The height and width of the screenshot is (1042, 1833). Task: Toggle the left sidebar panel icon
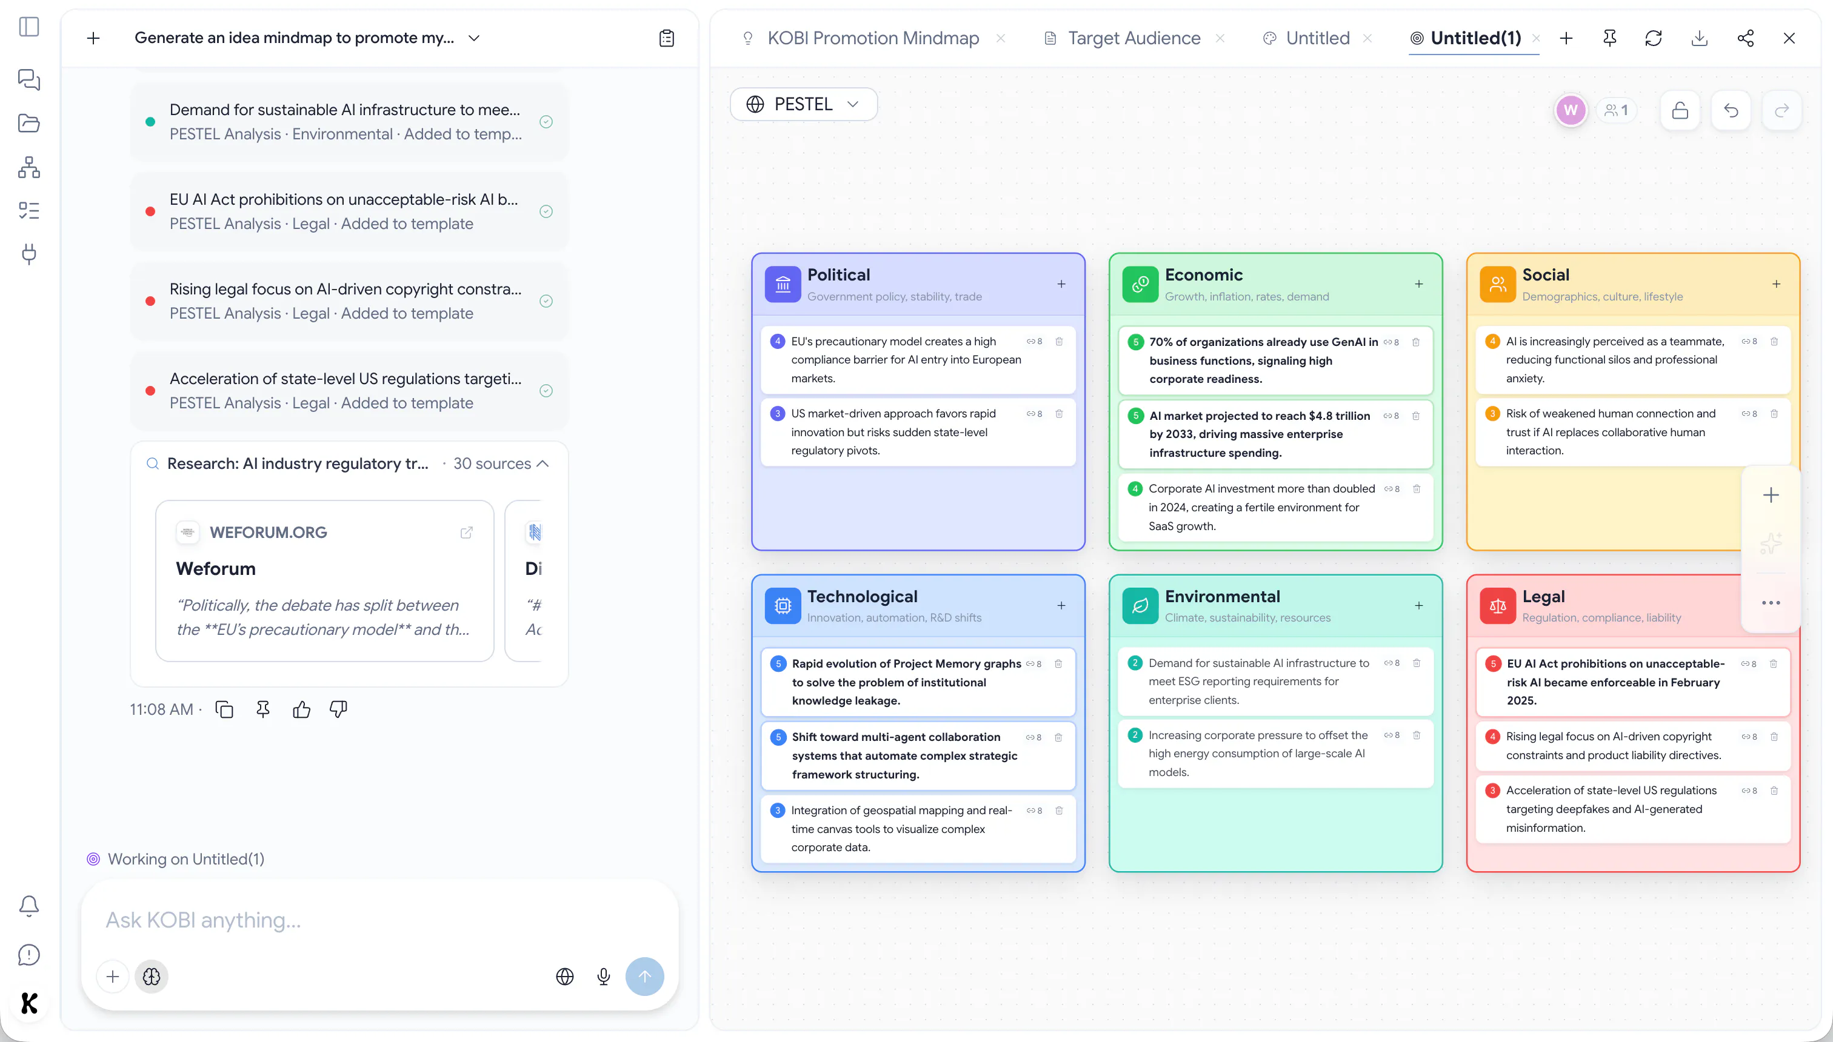point(28,27)
